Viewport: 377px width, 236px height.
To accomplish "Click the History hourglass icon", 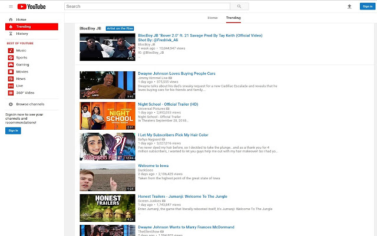I will tap(11, 34).
